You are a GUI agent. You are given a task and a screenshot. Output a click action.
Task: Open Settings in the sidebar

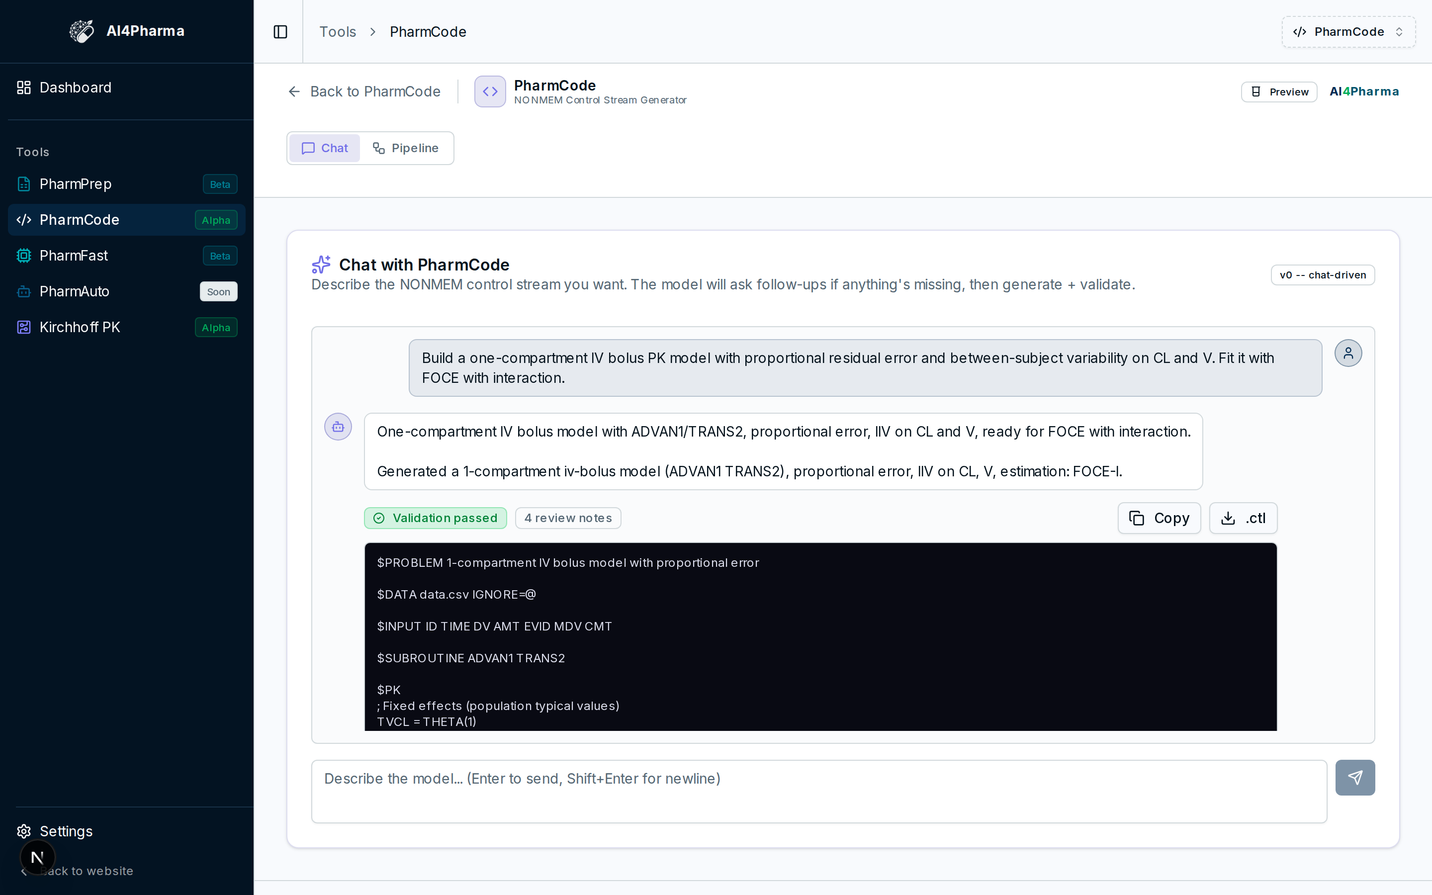coord(127,831)
